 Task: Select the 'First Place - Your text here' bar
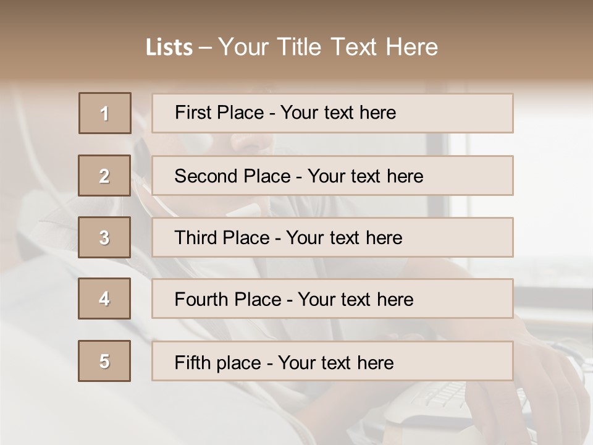click(x=332, y=113)
